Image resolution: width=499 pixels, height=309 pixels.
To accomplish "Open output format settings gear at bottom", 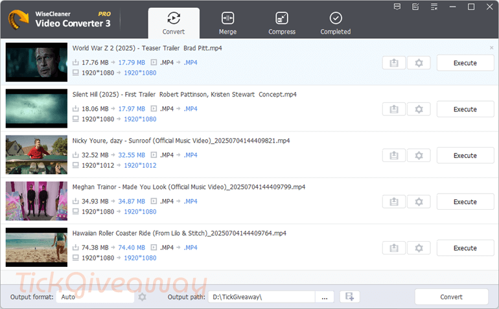I will pyautogui.click(x=143, y=297).
